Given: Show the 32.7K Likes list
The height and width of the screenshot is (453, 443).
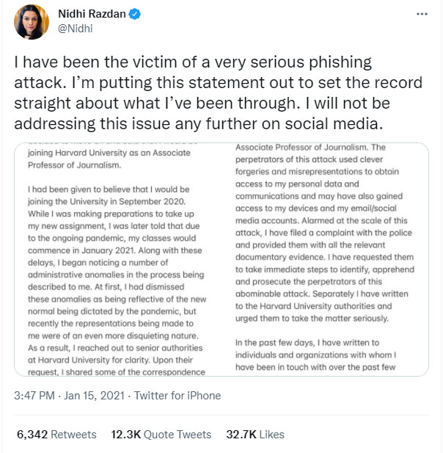Looking at the screenshot, I should click(x=255, y=435).
